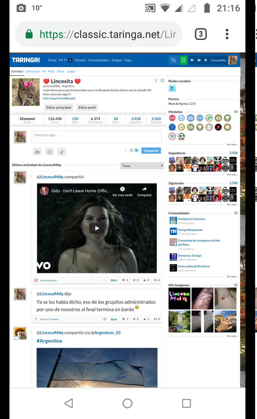This screenshot has height=419, width=257.
Task: Click blue Compartir button
Action: point(151,150)
